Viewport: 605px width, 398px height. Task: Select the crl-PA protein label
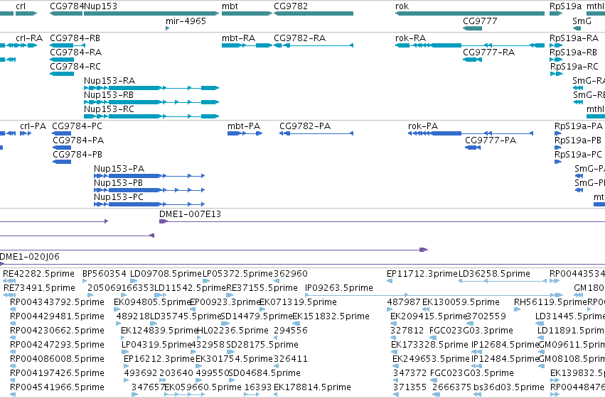click(x=33, y=126)
